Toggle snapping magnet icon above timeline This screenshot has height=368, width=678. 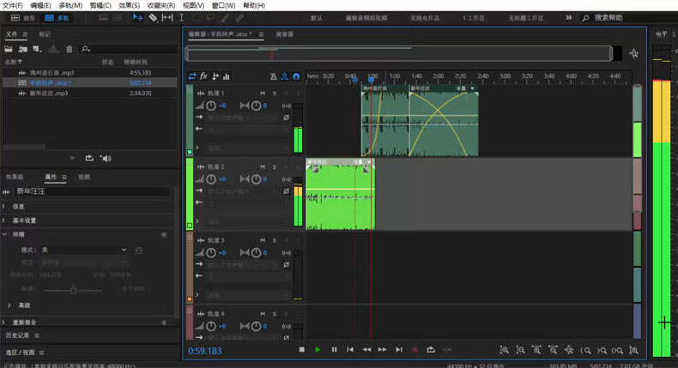click(294, 76)
